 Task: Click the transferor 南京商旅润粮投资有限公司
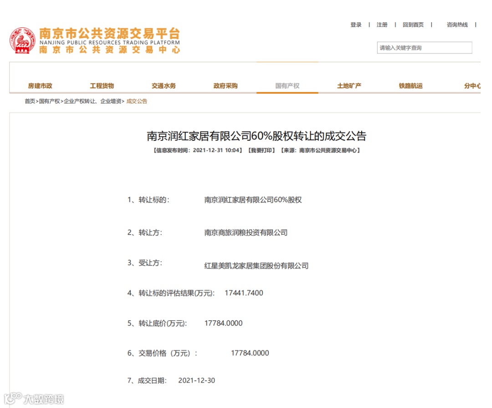pyautogui.click(x=246, y=233)
